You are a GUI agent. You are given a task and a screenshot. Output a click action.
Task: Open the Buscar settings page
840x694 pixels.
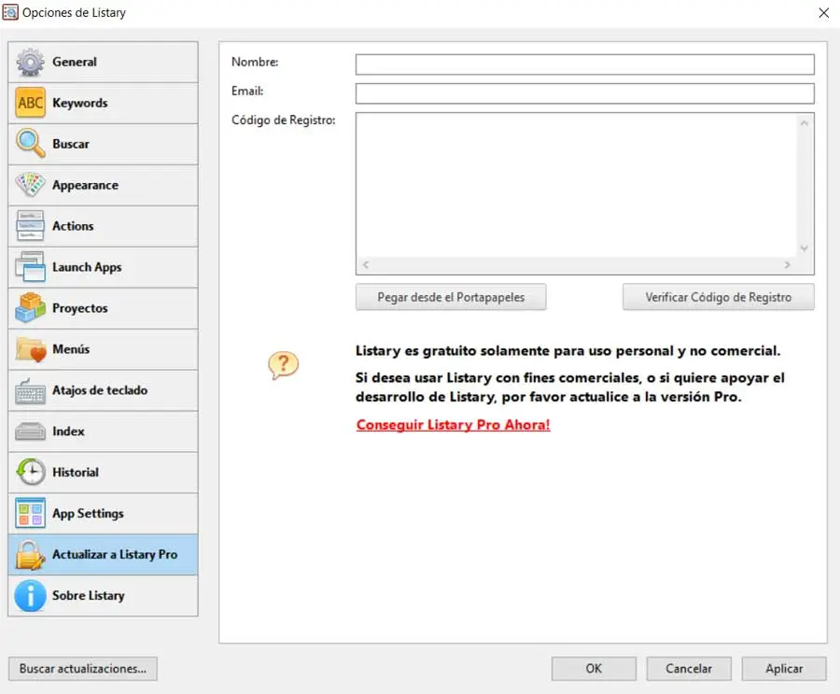(71, 144)
